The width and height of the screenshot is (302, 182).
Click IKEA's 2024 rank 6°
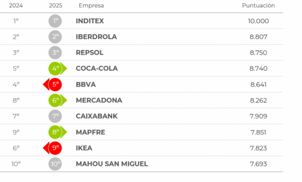click(16, 148)
